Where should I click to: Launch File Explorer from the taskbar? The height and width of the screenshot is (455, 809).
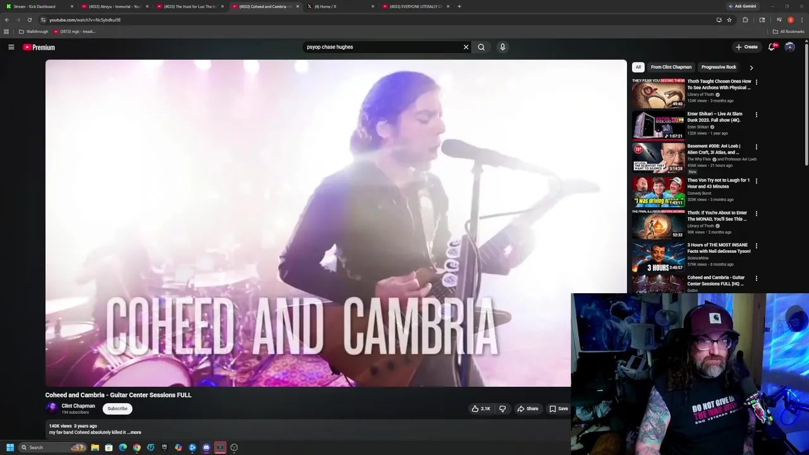95,447
